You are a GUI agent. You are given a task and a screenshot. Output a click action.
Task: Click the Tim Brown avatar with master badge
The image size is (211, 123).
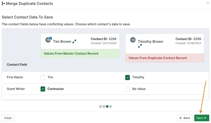(48, 40)
